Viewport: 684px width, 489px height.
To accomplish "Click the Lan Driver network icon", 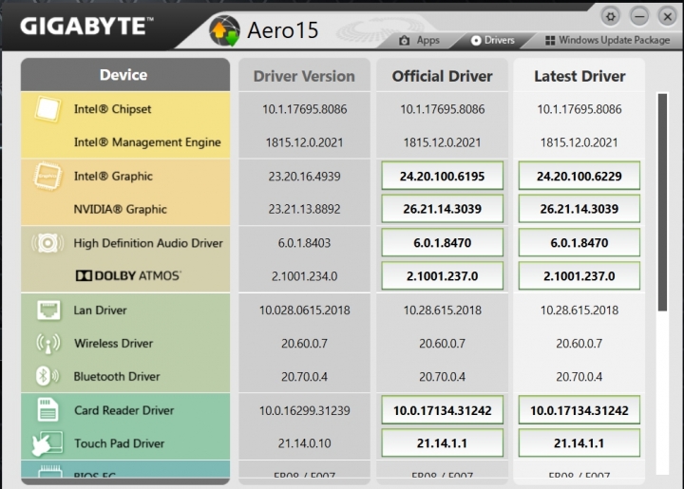I will 47,310.
